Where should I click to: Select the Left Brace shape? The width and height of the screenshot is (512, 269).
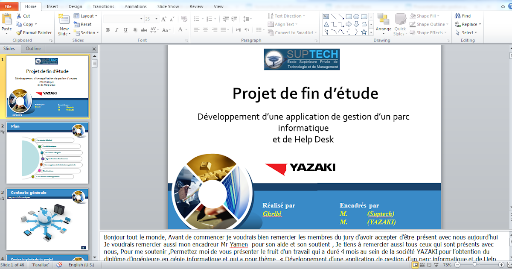(x=349, y=32)
